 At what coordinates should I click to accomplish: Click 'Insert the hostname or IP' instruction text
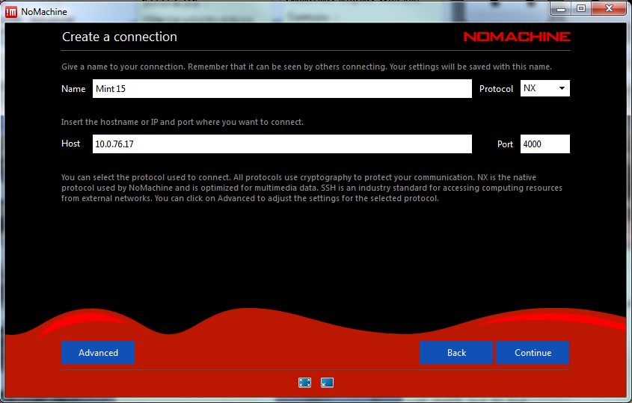point(182,122)
